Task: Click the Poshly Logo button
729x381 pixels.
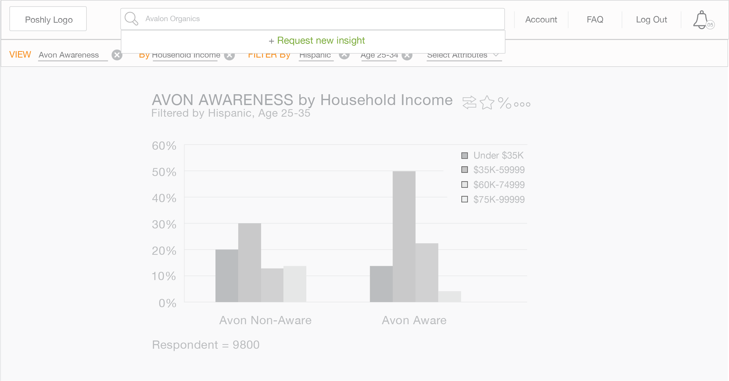Action: [48, 19]
